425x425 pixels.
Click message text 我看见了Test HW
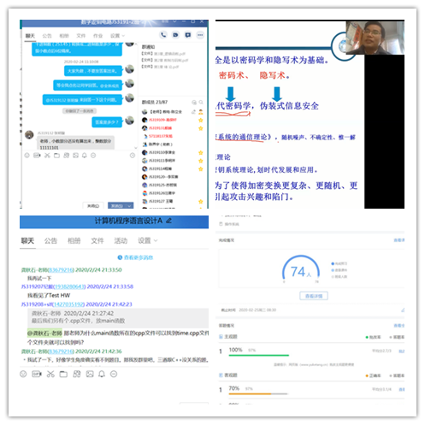click(49, 295)
